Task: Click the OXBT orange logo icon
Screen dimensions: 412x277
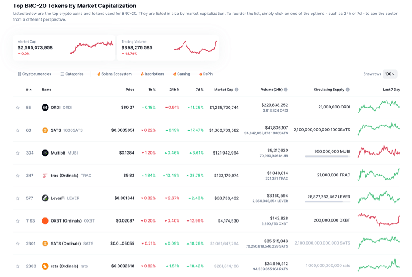Action: pos(45,221)
